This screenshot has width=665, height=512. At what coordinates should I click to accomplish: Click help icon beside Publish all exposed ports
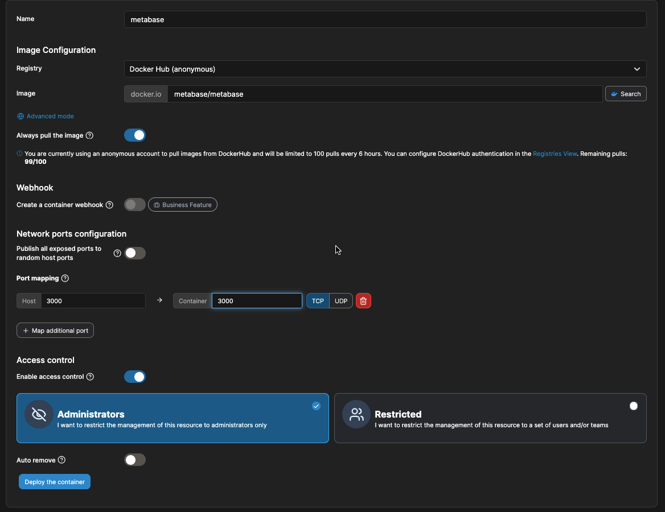point(117,254)
